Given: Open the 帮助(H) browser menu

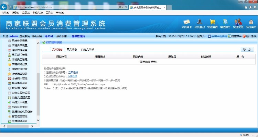Looking at the screenshot, I should [x=60, y=12].
